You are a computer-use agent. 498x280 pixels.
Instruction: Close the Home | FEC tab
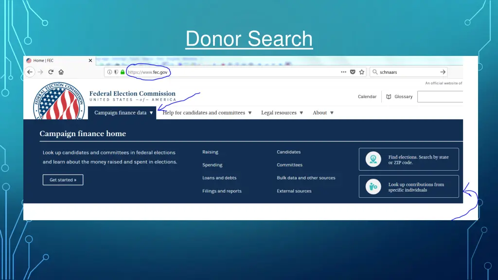pos(90,60)
